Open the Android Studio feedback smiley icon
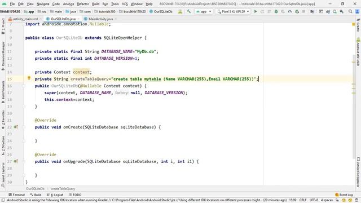 344,200
